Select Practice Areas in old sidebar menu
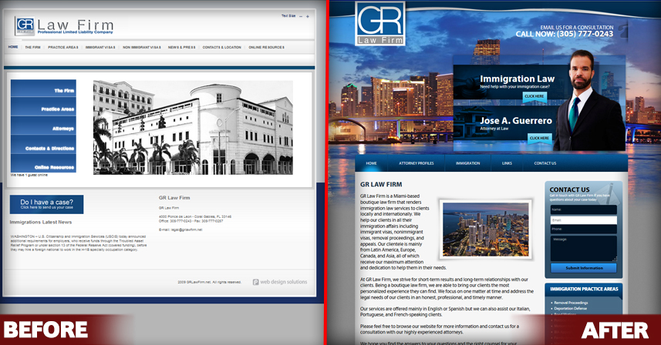 [x=44, y=109]
